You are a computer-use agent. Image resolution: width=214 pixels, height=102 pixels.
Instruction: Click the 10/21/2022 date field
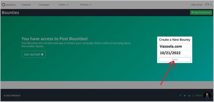pyautogui.click(x=174, y=53)
